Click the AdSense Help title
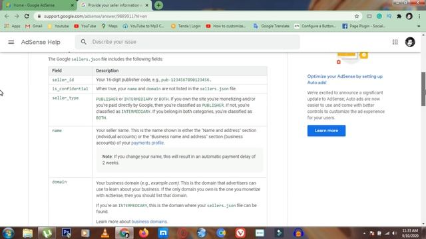The image size is (426, 239). coord(41,42)
